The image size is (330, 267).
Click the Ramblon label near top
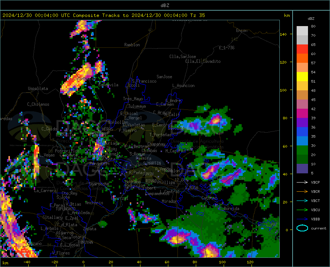coord(132,45)
